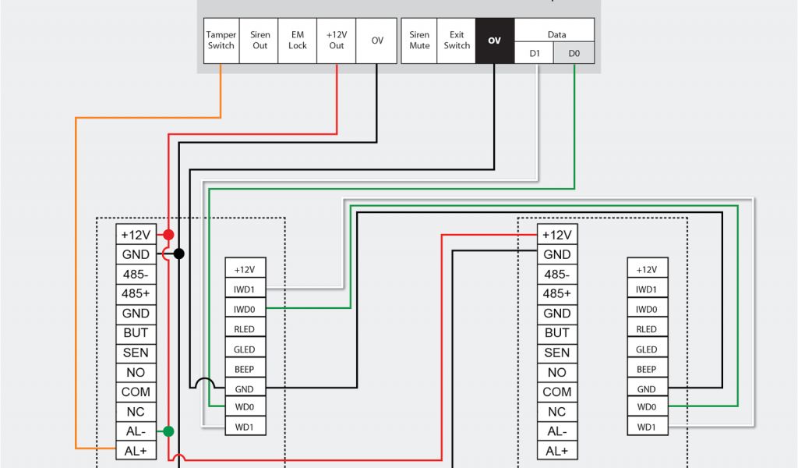Select the +12V Out terminal
798x468 pixels.
[337, 41]
